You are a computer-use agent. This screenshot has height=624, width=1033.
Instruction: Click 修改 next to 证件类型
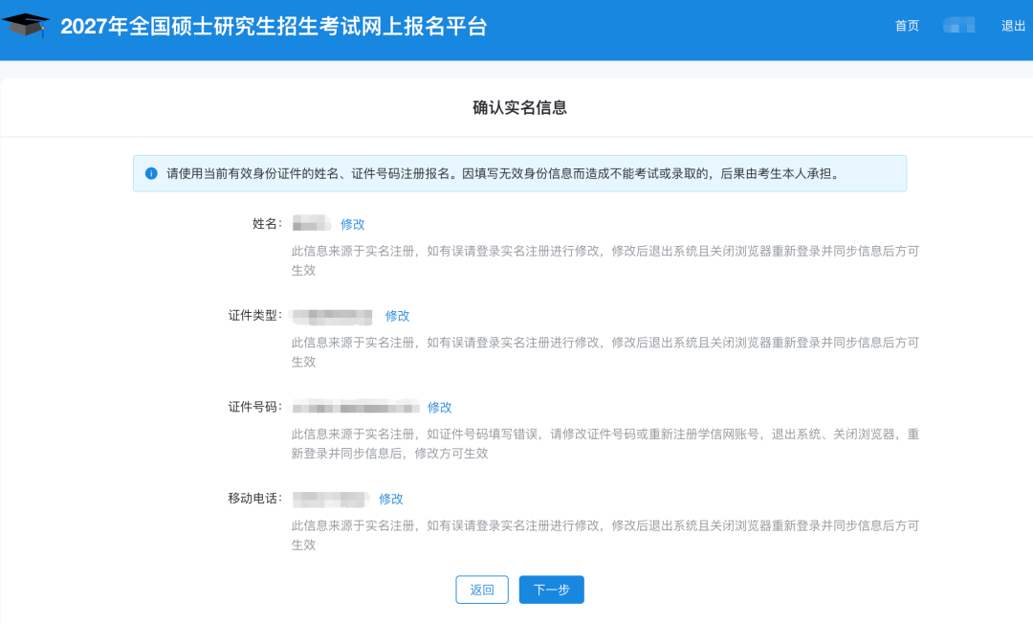[397, 316]
